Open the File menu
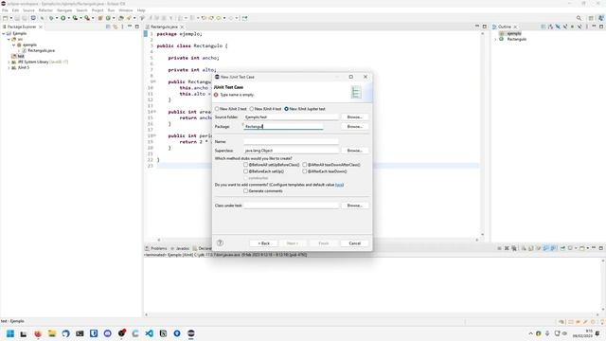The width and height of the screenshot is (606, 341). click(x=5, y=10)
